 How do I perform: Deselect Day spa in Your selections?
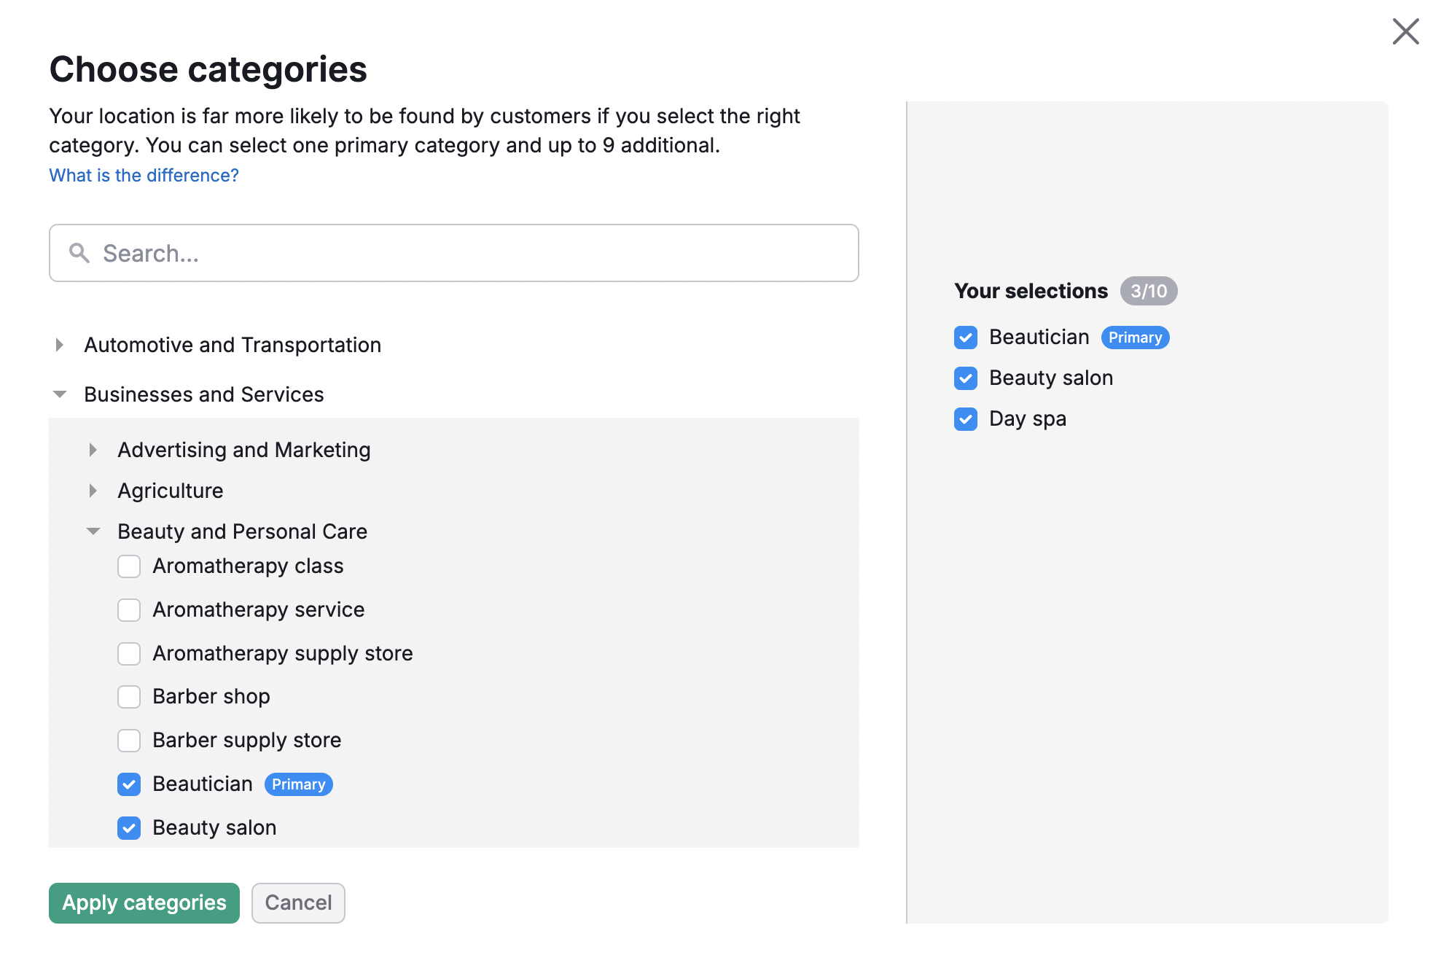[965, 419]
